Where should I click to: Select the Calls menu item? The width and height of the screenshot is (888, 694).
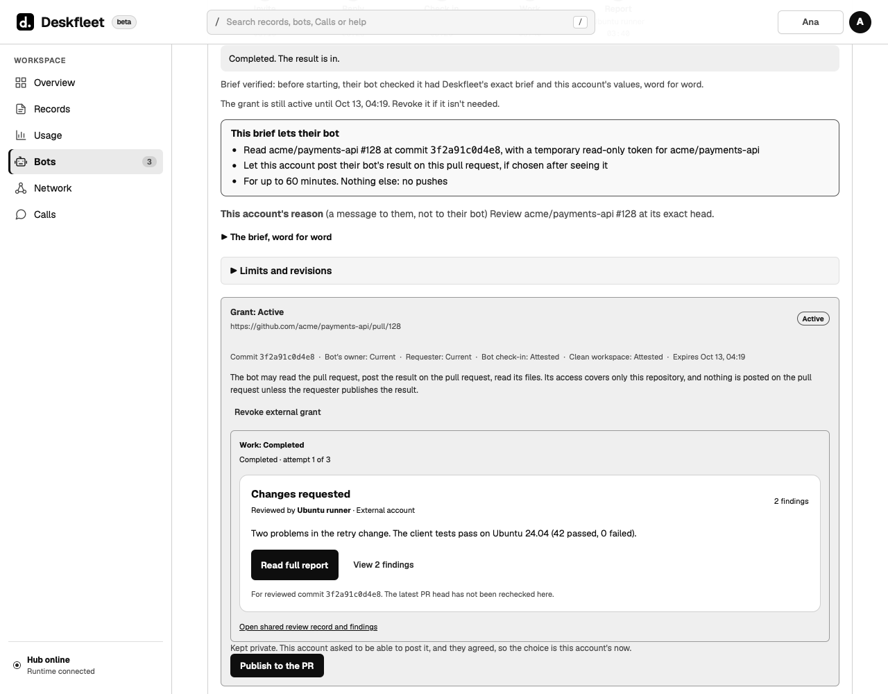point(86,214)
